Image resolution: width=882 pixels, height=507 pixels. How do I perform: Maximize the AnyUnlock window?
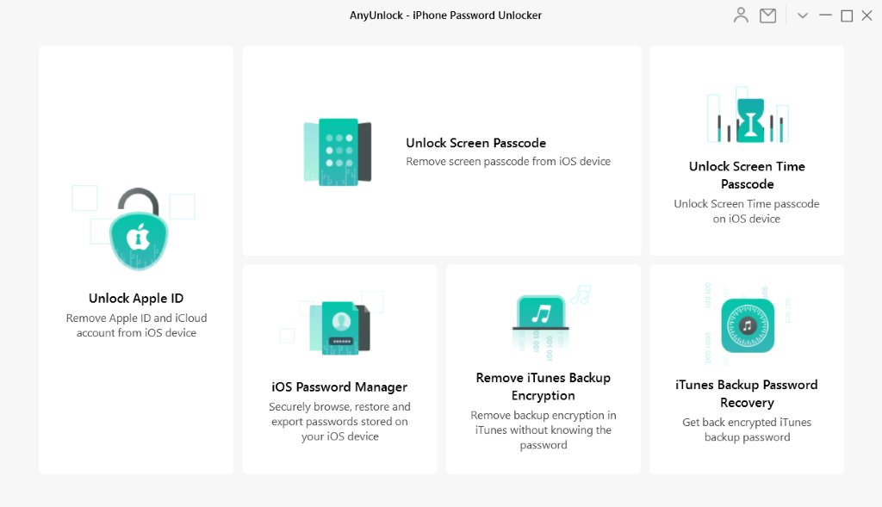(x=847, y=15)
